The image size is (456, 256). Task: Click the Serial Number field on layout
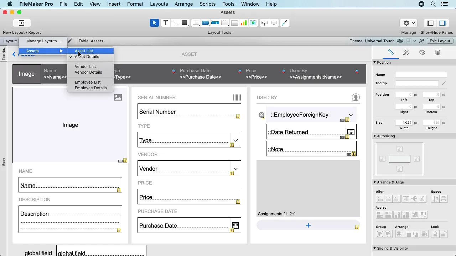point(189,111)
